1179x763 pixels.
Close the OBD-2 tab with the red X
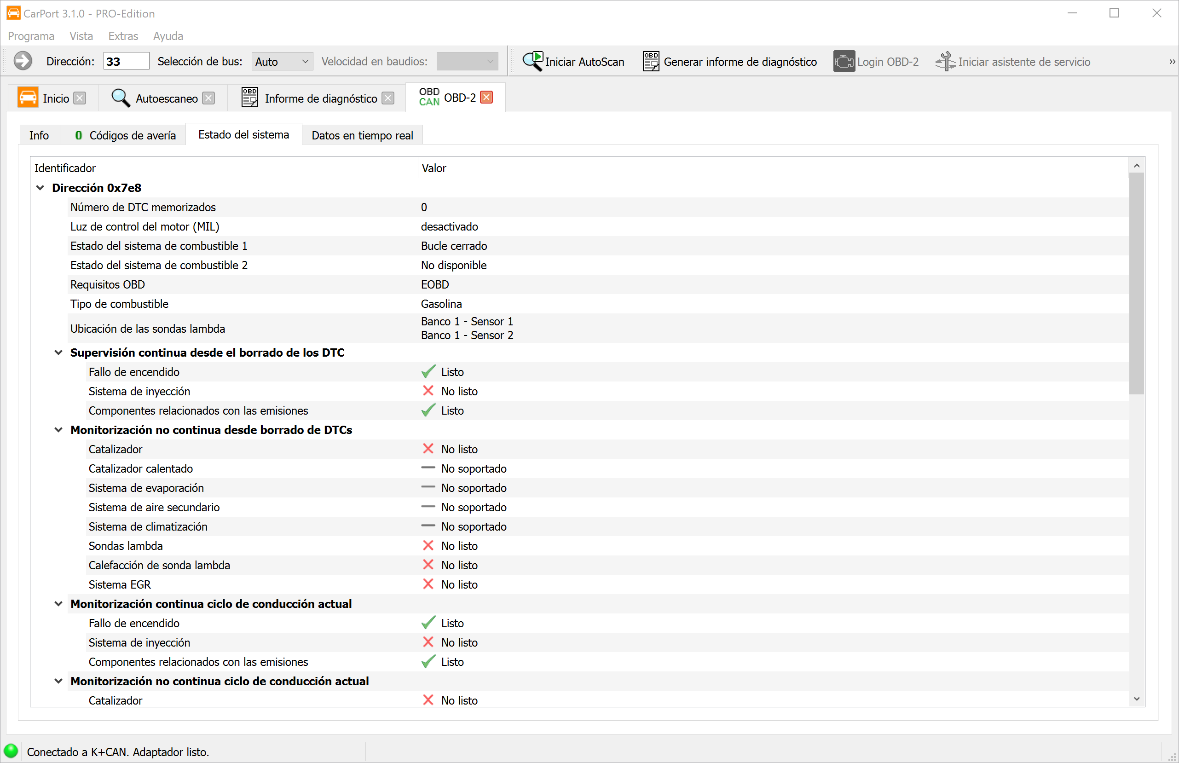point(486,98)
